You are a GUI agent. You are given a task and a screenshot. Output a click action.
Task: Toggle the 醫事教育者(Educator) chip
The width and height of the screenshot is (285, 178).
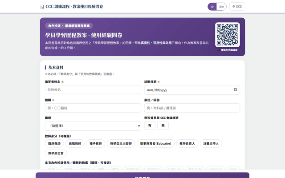155,143
